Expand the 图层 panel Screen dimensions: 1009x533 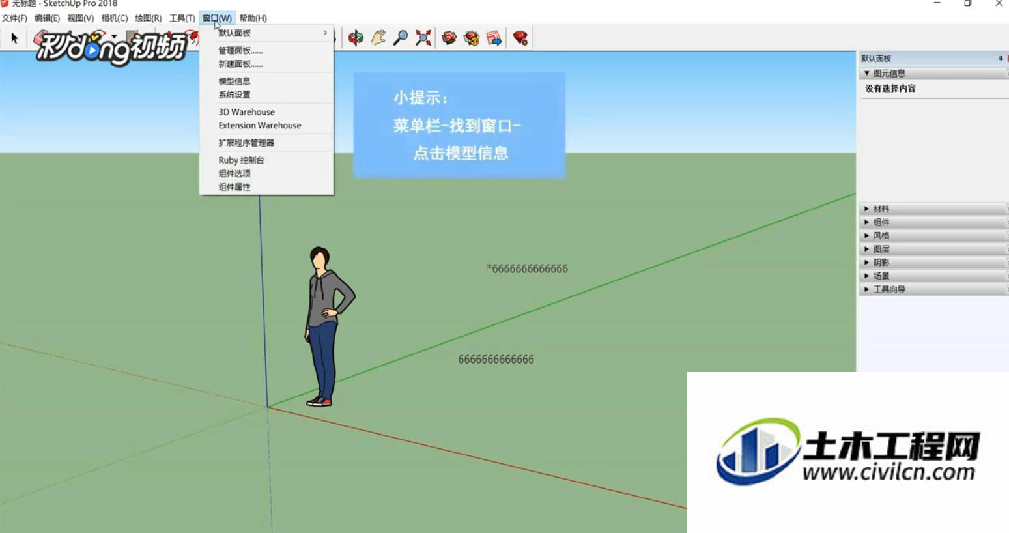tap(933, 249)
